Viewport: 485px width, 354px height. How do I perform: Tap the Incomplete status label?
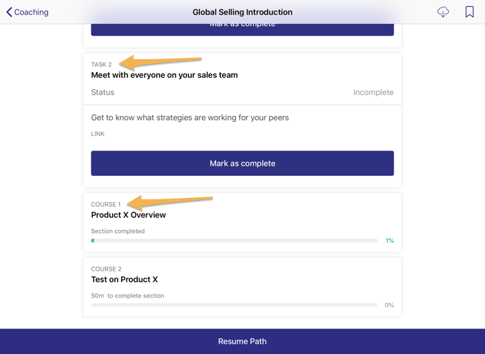point(373,92)
